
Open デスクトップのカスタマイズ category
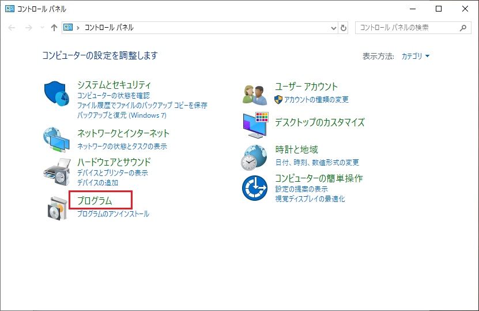319,122
